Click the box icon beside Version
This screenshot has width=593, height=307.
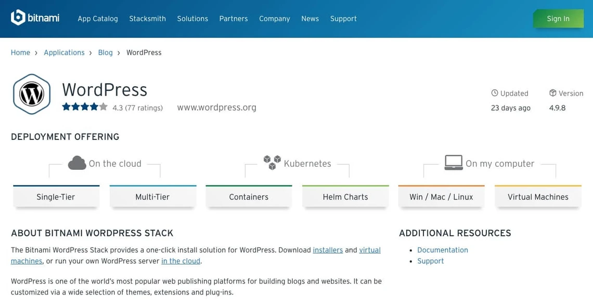553,93
